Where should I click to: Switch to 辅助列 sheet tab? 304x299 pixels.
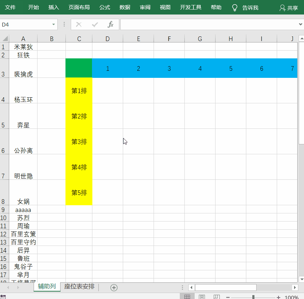[47, 286]
